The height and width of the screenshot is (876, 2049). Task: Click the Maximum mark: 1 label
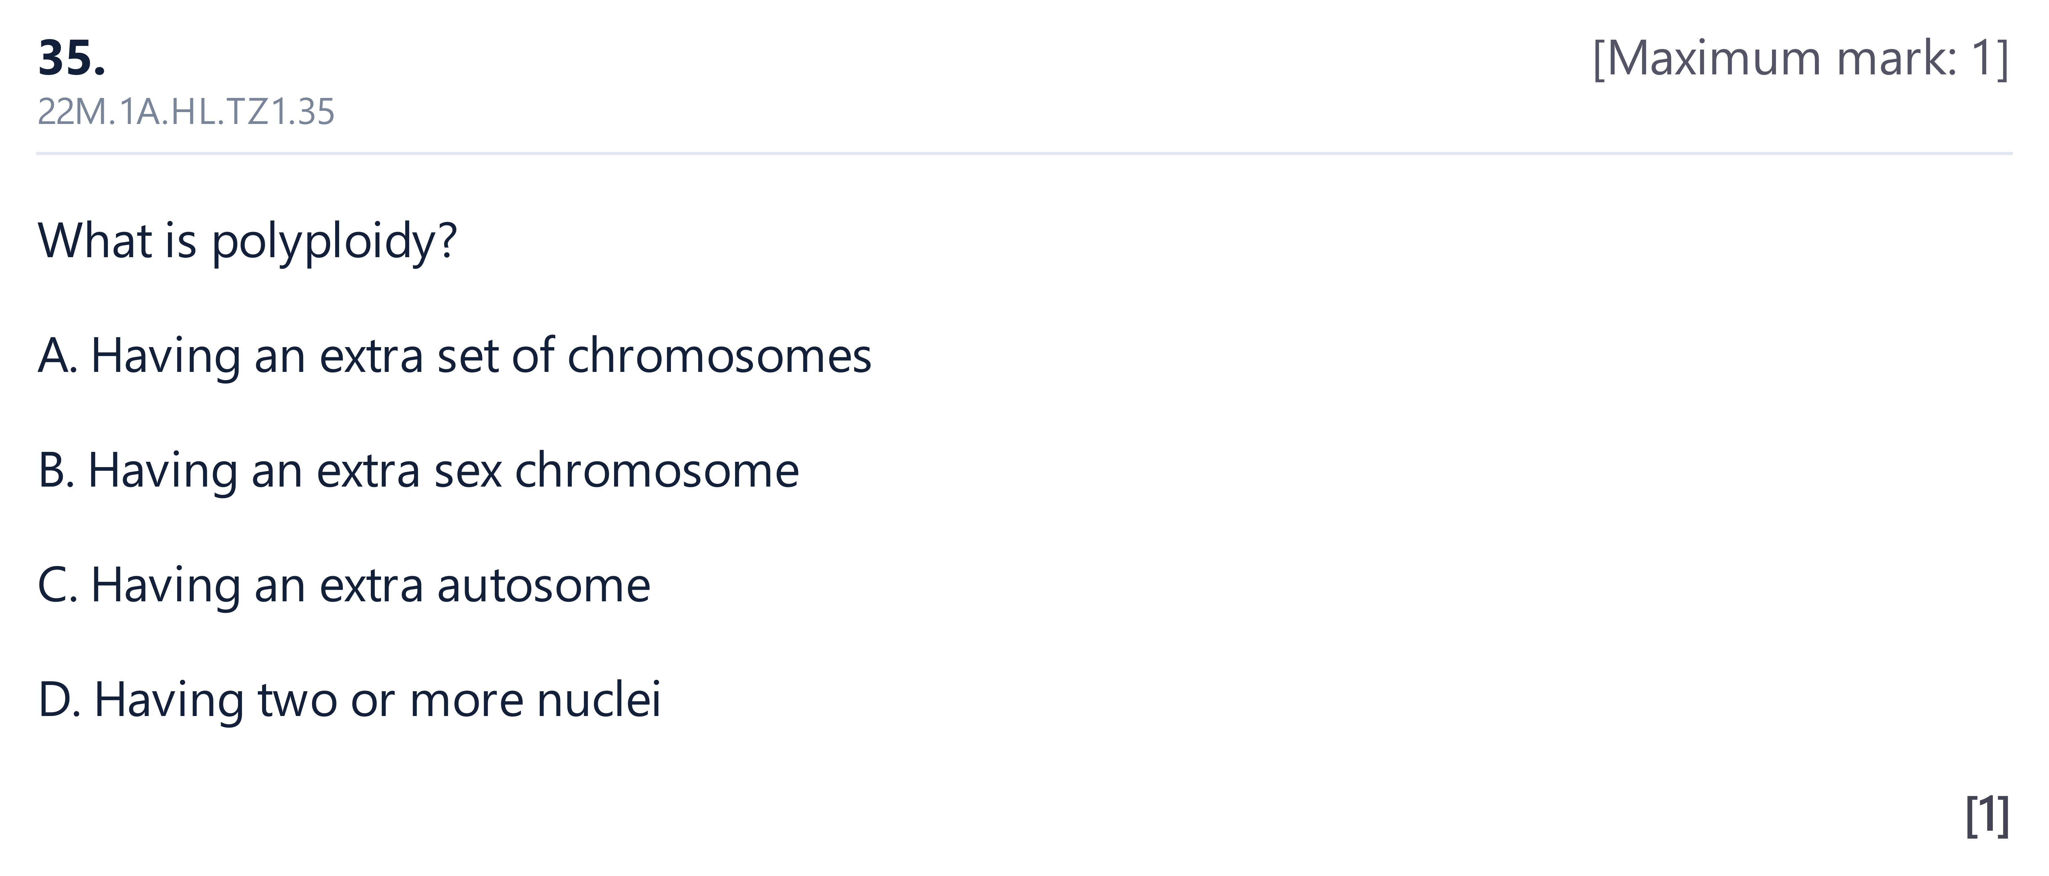pos(1801,58)
